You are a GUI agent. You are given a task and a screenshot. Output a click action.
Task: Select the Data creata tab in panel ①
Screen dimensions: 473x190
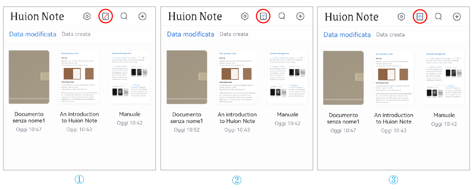[76, 34]
